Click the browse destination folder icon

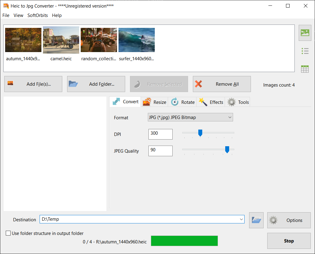pyautogui.click(x=256, y=220)
